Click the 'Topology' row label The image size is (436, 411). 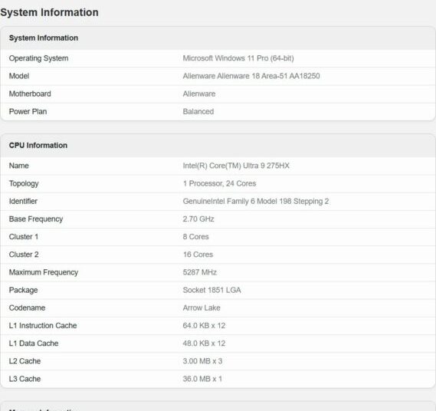click(24, 184)
